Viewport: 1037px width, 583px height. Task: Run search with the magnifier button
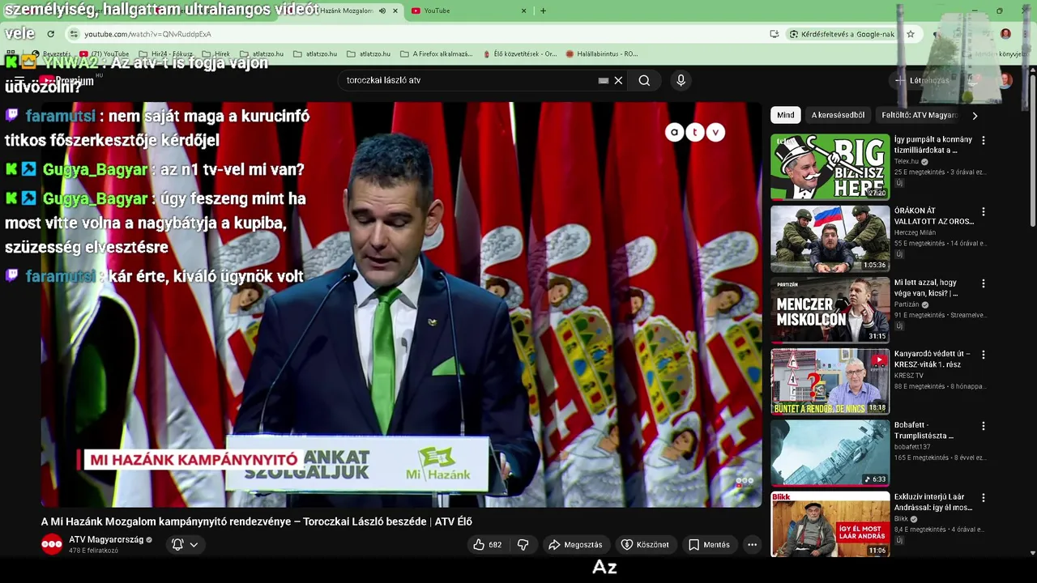click(644, 80)
